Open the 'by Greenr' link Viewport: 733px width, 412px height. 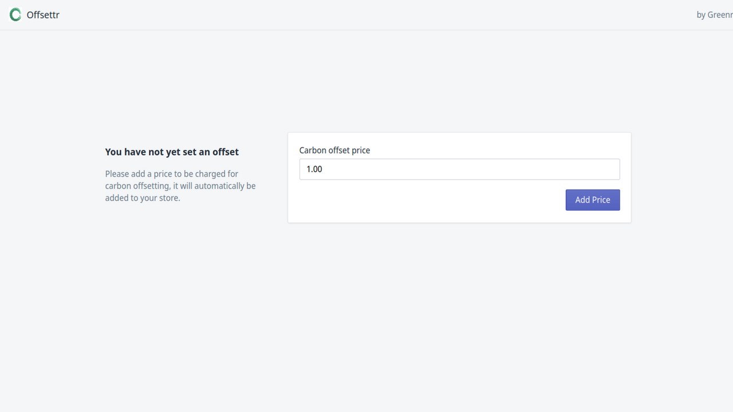(715, 15)
